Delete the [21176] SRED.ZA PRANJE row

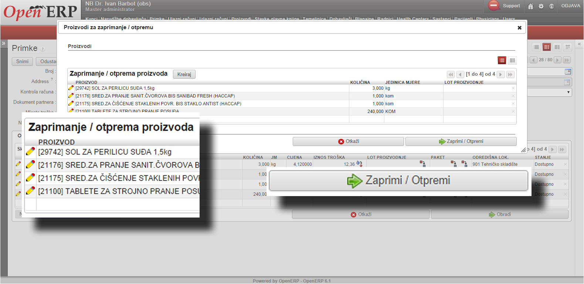click(513, 96)
